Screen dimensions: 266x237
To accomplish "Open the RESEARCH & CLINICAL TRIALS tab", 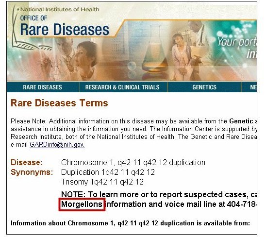I will coord(122,87).
